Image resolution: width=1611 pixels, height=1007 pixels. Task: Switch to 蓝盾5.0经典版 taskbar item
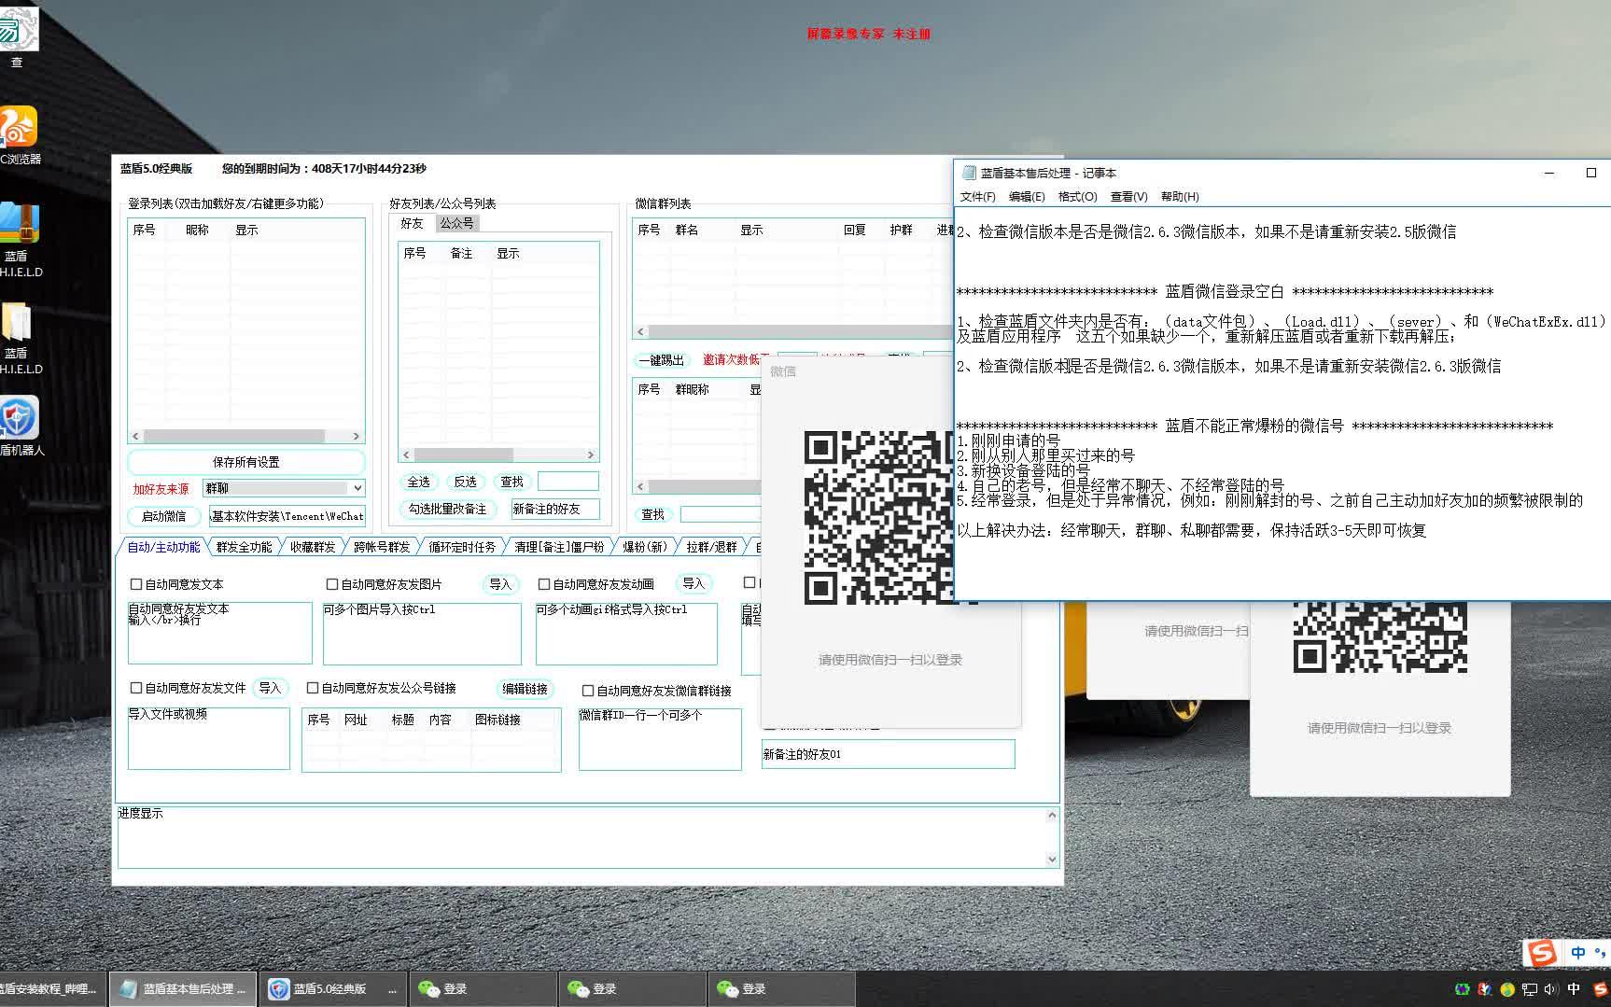click(x=332, y=989)
